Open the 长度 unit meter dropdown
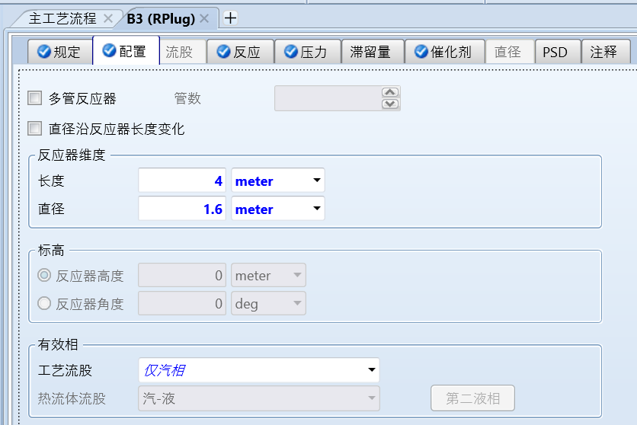The image size is (637, 425). 278,181
